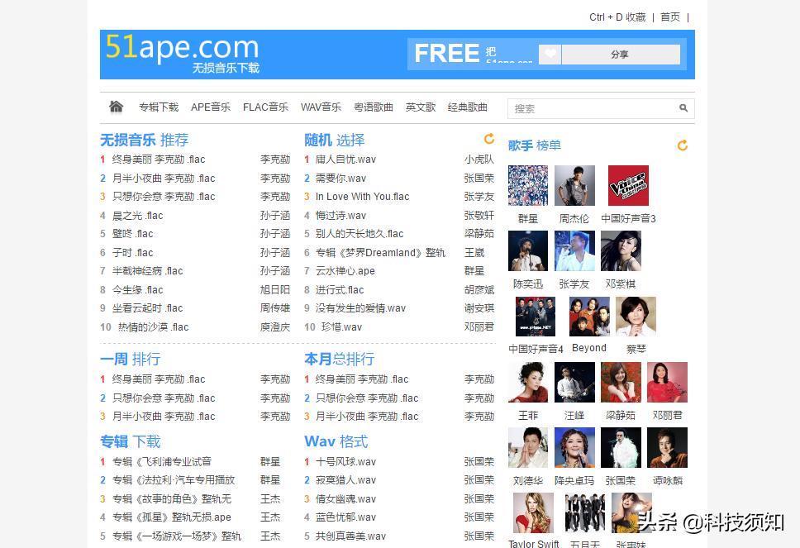Select the FLAC音乐 navigation category

[x=265, y=107]
